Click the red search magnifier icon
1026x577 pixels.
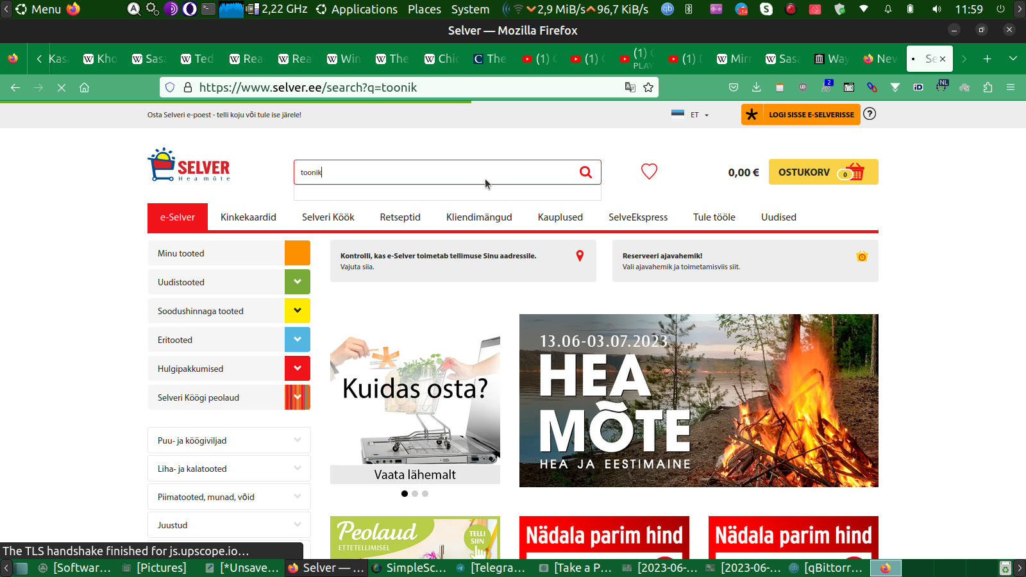click(585, 172)
